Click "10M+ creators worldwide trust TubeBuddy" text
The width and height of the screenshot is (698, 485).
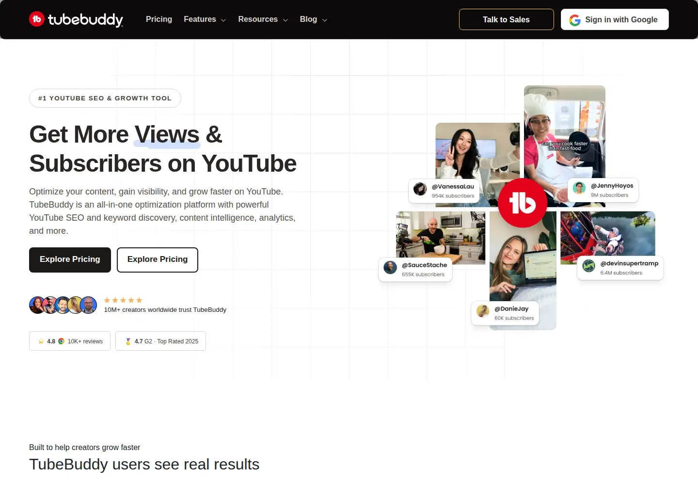pos(165,310)
